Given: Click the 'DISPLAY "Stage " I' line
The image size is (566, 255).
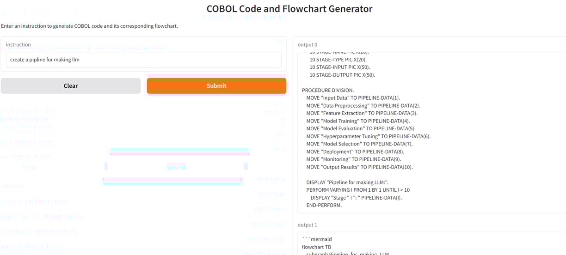Looking at the screenshot, I should pyautogui.click(x=356, y=198).
